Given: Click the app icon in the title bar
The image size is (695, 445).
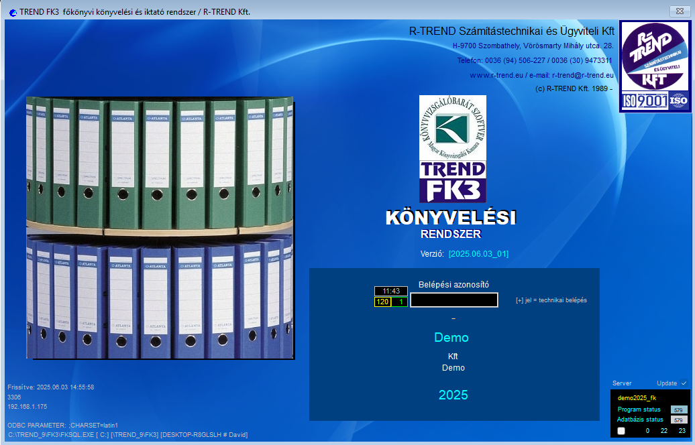Looking at the screenshot, I should coord(12,12).
